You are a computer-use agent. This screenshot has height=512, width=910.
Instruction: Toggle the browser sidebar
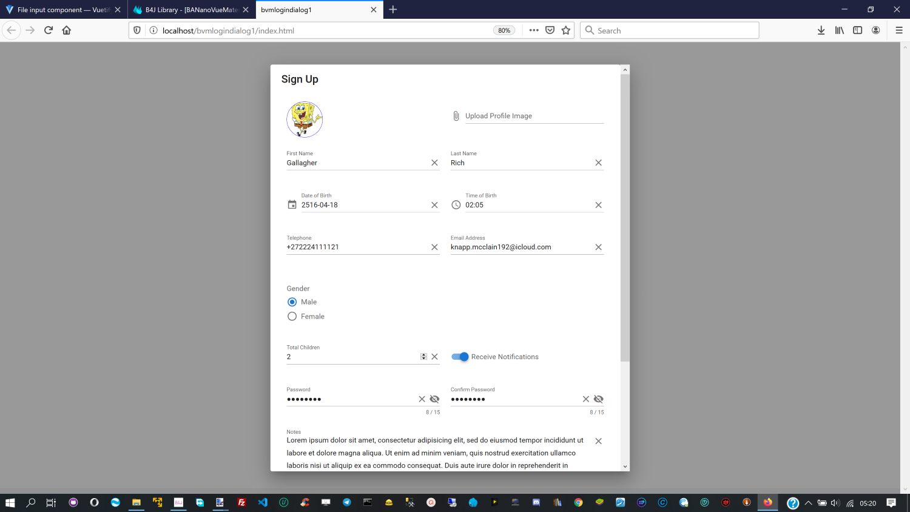click(858, 30)
